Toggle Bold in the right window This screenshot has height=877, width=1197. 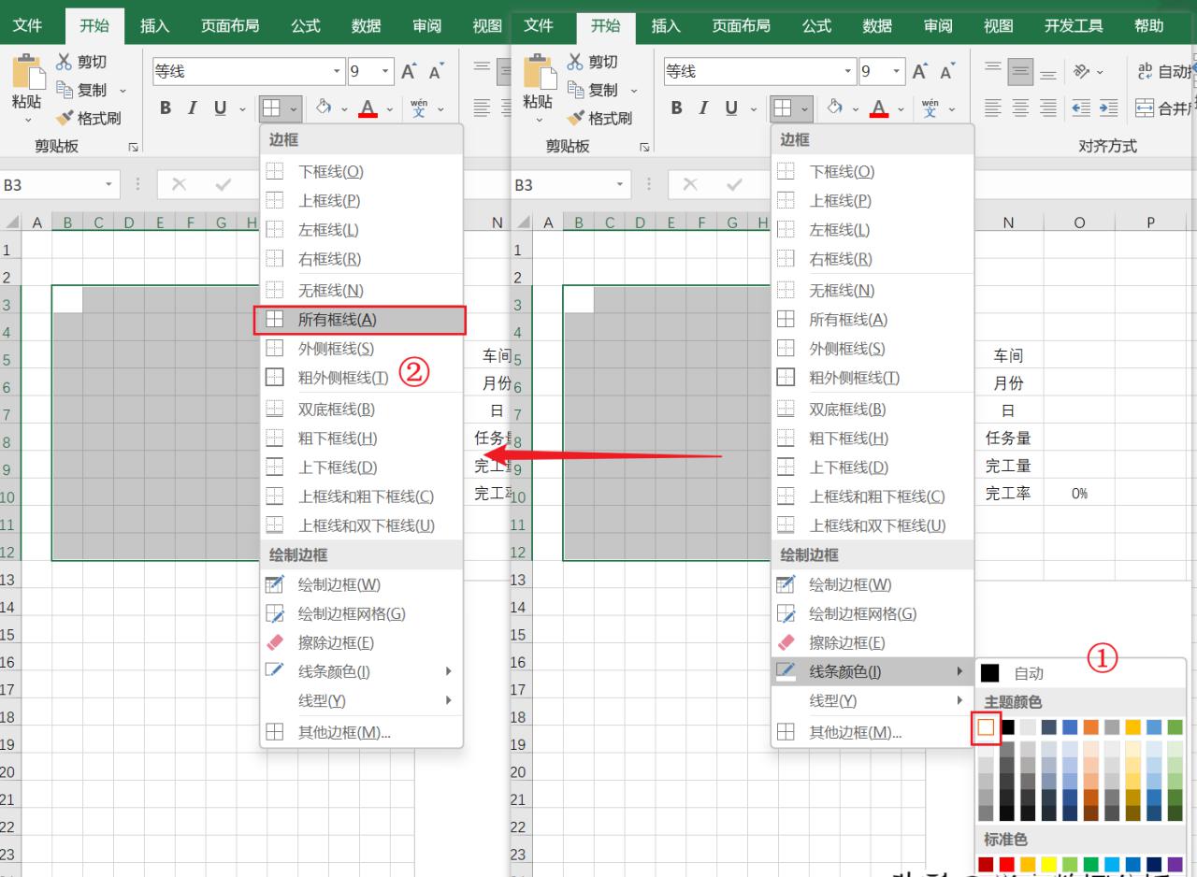pyautogui.click(x=677, y=108)
